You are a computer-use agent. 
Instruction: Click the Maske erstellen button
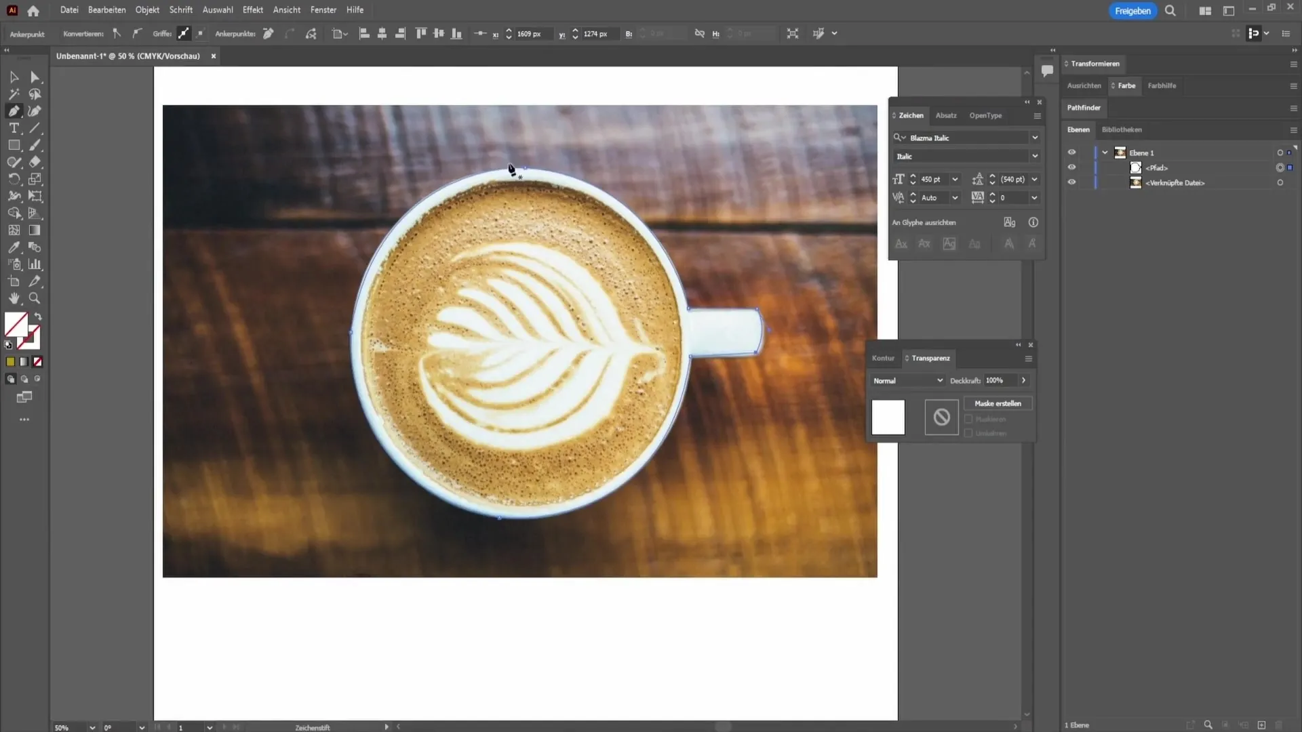(x=998, y=403)
